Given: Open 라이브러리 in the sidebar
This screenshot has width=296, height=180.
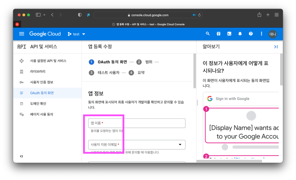Looking at the screenshot, I should [x=47, y=71].
